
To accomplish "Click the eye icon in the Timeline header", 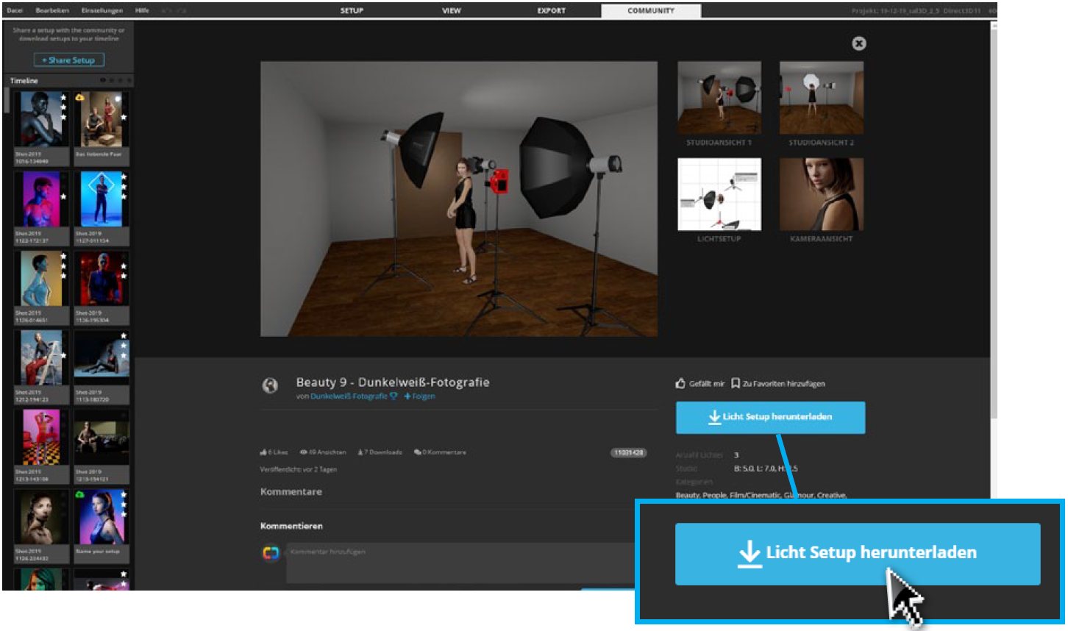I will pyautogui.click(x=103, y=80).
